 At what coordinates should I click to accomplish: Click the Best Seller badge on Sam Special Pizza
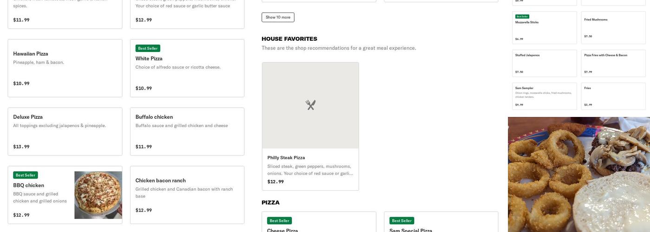[x=402, y=220]
